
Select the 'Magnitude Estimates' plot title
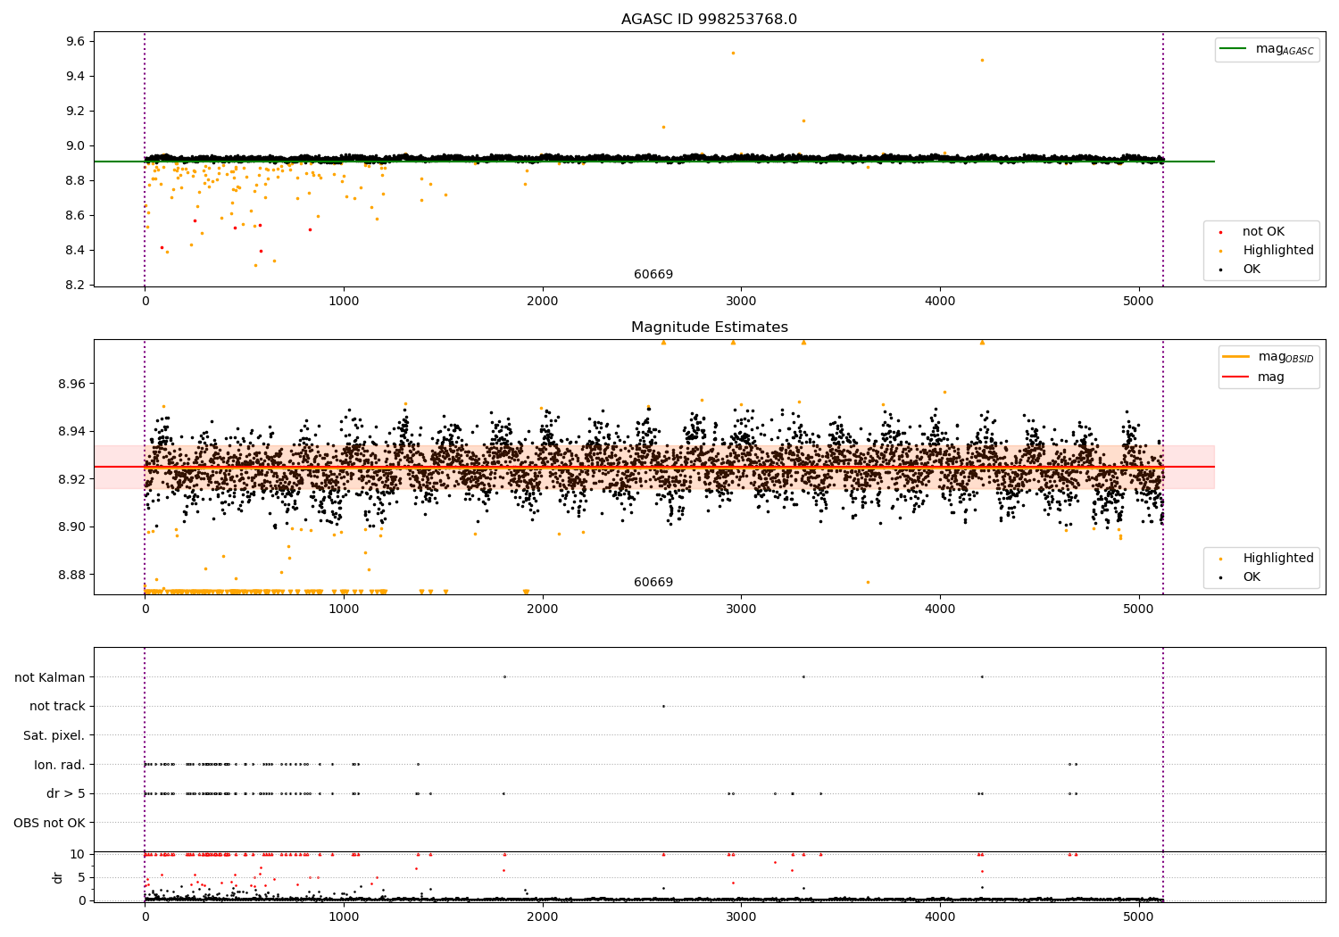pyautogui.click(x=709, y=328)
